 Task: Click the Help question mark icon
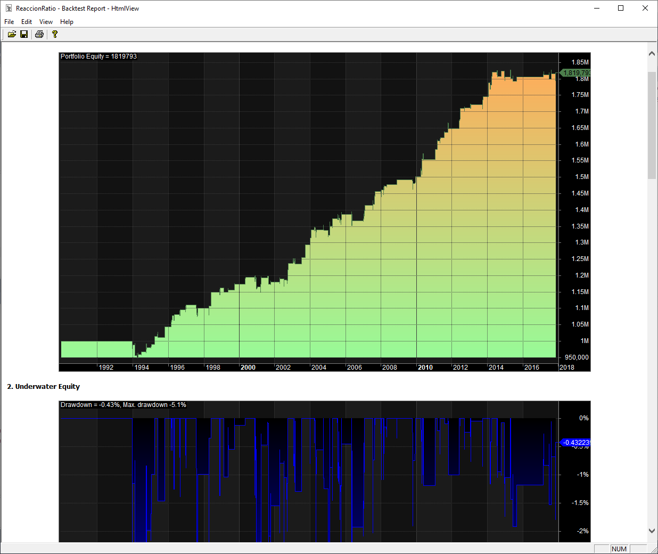point(55,34)
